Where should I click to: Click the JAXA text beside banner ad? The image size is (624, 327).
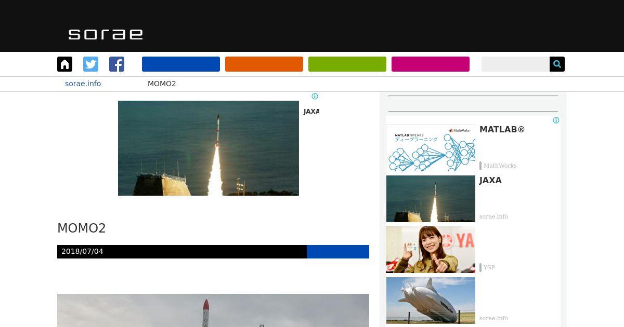click(311, 112)
